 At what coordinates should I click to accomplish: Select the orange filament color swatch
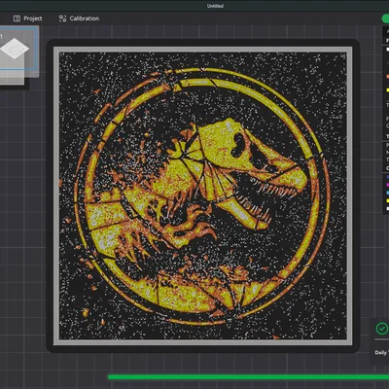pyautogui.click(x=387, y=77)
